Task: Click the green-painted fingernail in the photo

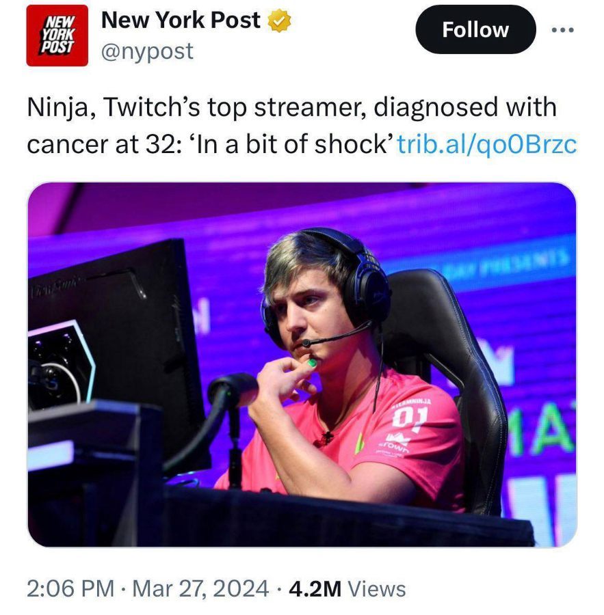Action: click(312, 362)
